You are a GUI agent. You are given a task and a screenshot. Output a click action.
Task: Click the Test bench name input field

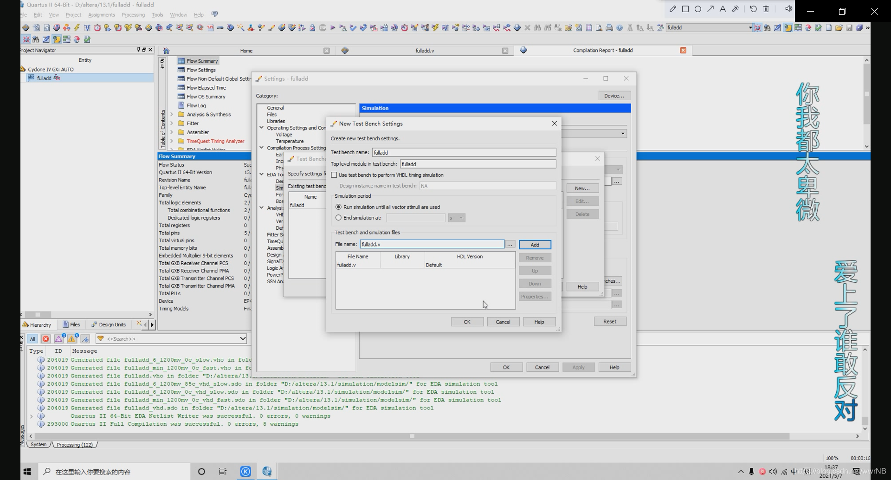click(x=464, y=152)
